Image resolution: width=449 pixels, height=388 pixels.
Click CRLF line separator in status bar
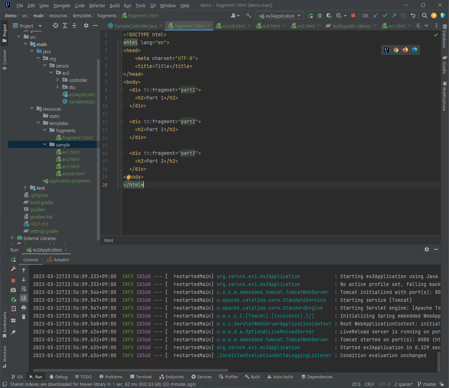(369, 384)
